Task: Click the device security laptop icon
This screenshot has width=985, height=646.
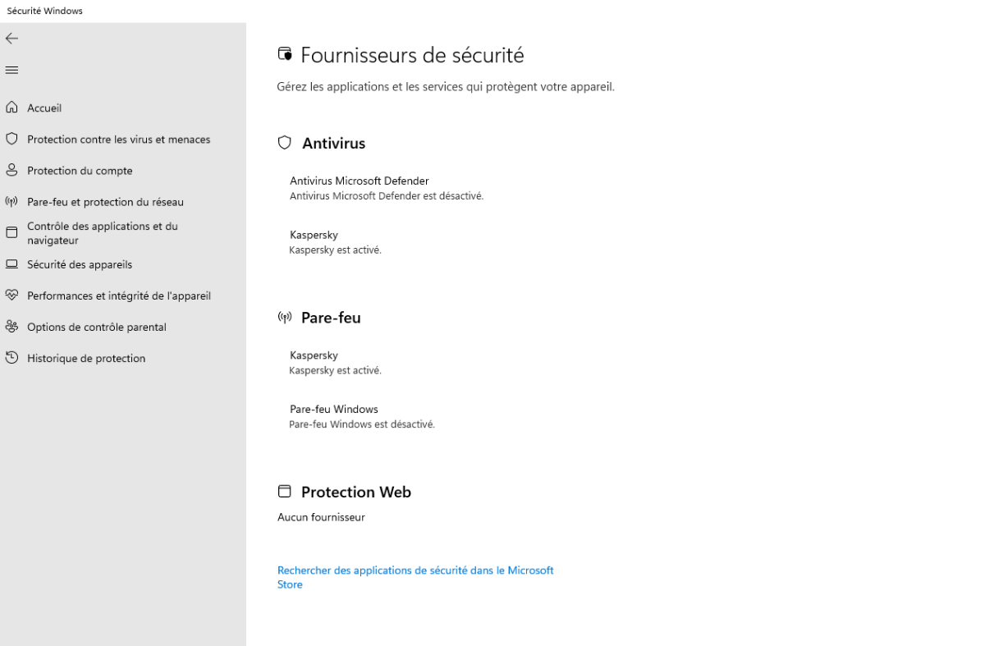Action: click(11, 264)
